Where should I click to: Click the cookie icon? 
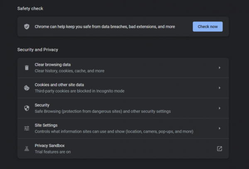(x=27, y=88)
